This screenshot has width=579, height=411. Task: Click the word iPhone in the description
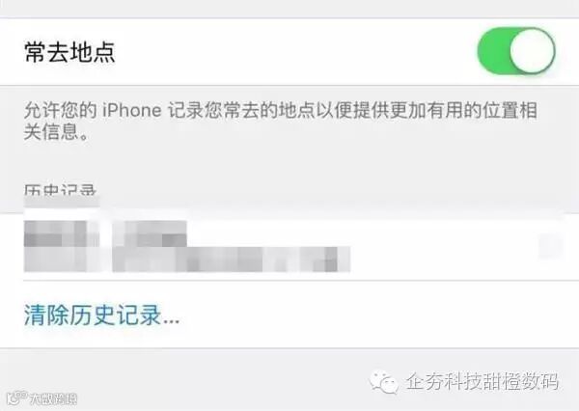click(x=132, y=110)
